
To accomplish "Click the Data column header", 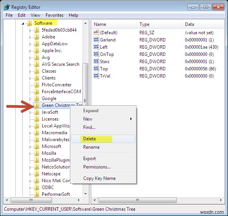I will click(x=204, y=24).
